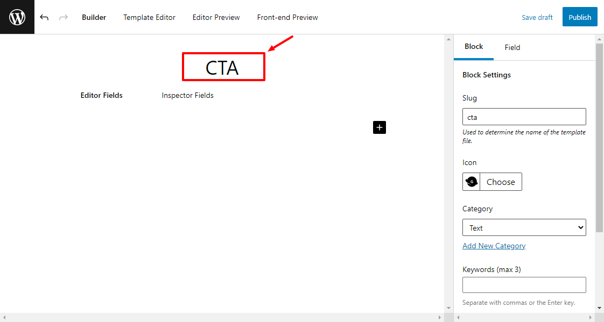Select the Editor Fields tab

(102, 95)
